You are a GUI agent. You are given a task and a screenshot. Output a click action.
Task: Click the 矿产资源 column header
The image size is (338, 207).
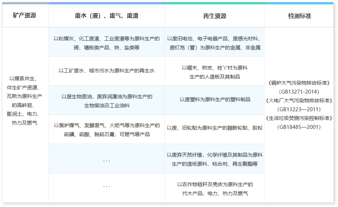pos(26,16)
